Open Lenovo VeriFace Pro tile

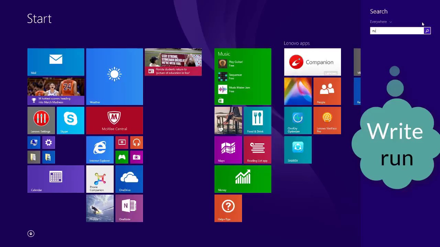[x=327, y=120]
